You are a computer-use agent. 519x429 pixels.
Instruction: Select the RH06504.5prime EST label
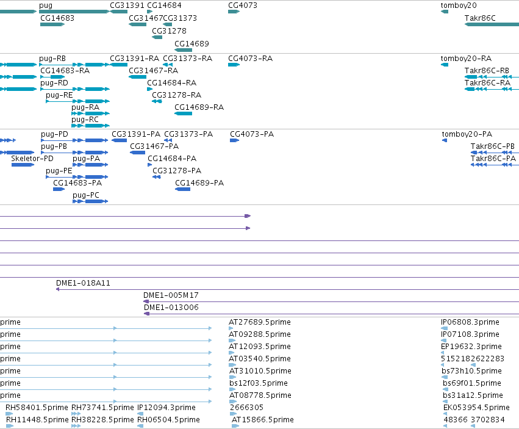[x=168, y=420]
